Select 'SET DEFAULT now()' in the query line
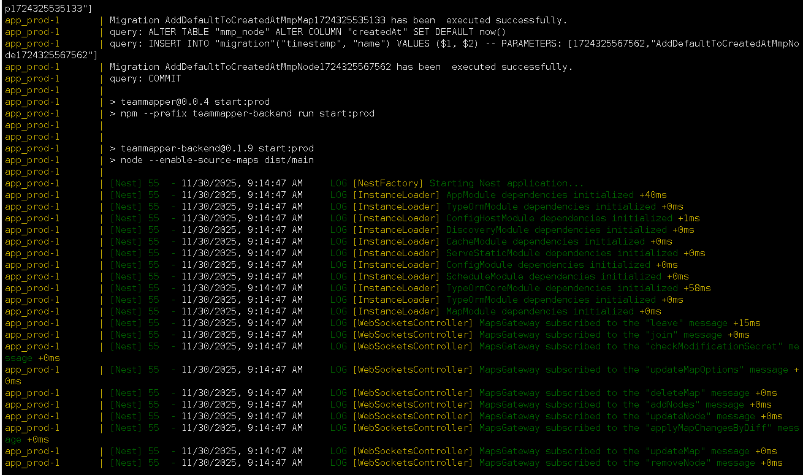803x475 pixels. 459,32
